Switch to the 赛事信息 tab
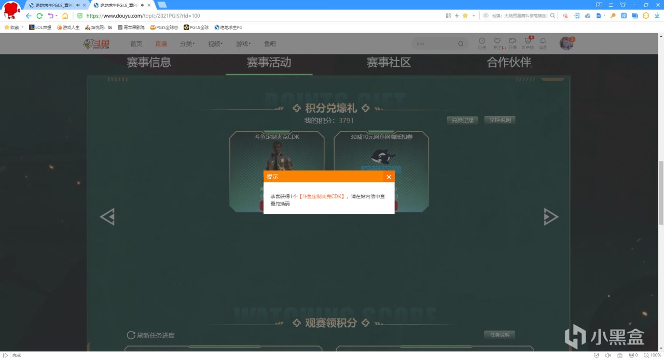 [x=149, y=63]
